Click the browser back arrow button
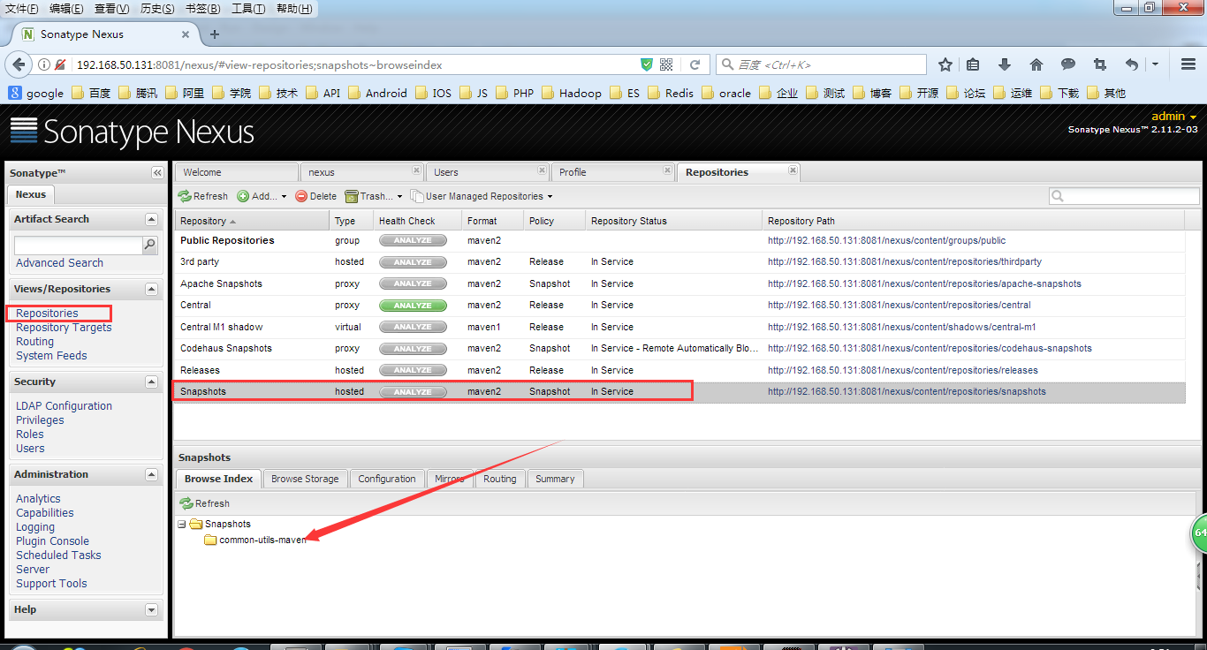The width and height of the screenshot is (1207, 650). point(18,64)
